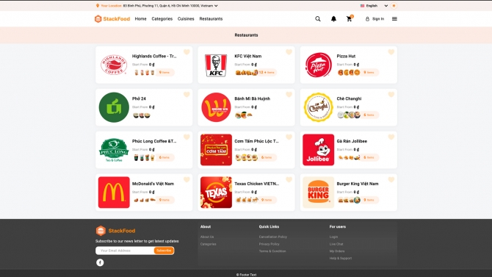The height and width of the screenshot is (277, 492).
Task: Favorite Phúc Long Coffee with its heart
Action: (187, 137)
